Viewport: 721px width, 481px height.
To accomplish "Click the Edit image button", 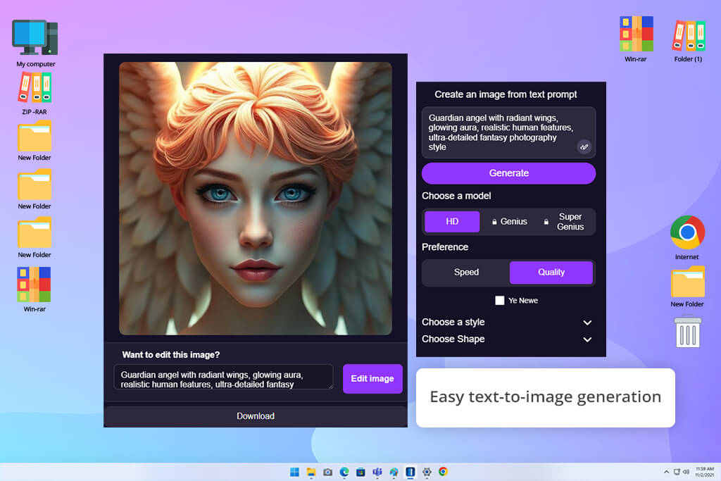I will coord(372,379).
